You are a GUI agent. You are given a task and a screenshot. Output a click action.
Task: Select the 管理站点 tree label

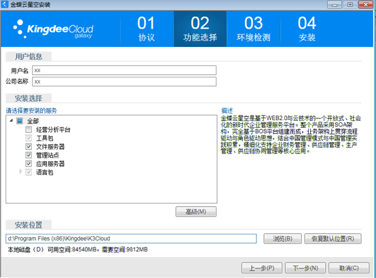[48, 155]
